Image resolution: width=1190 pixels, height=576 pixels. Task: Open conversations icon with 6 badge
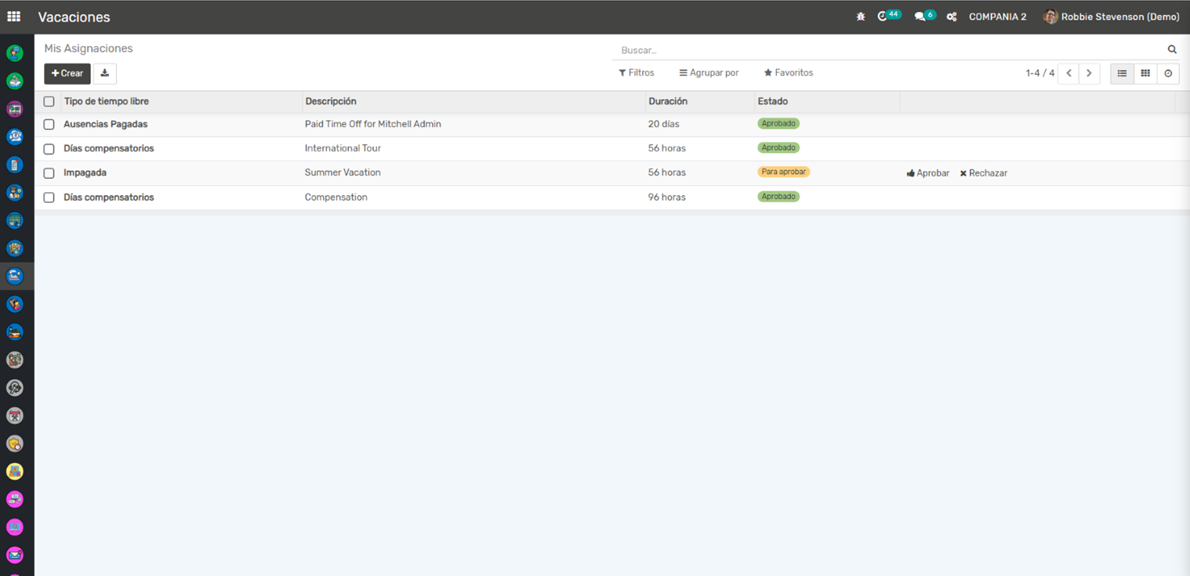920,16
